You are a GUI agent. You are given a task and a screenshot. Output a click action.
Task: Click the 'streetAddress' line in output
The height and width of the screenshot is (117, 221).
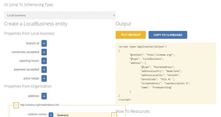click(x=165, y=83)
